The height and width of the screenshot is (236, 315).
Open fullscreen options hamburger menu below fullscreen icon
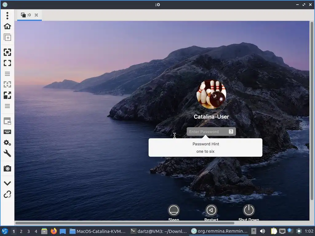(7, 74)
